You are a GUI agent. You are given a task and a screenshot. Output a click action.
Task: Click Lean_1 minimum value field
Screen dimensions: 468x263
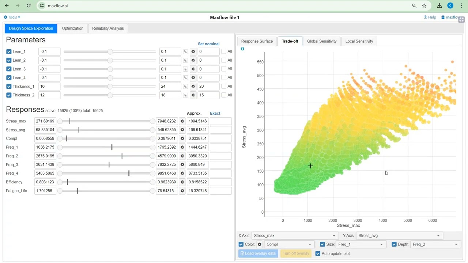coord(49,52)
